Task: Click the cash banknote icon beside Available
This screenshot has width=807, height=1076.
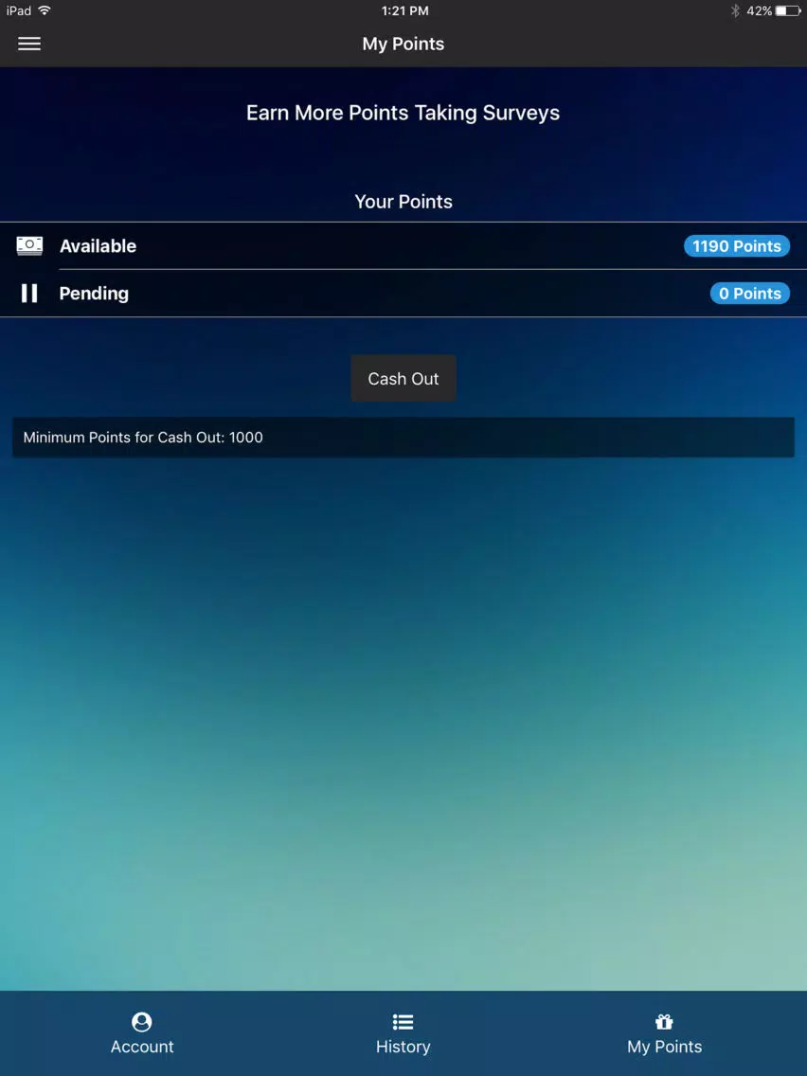Action: pyautogui.click(x=29, y=245)
